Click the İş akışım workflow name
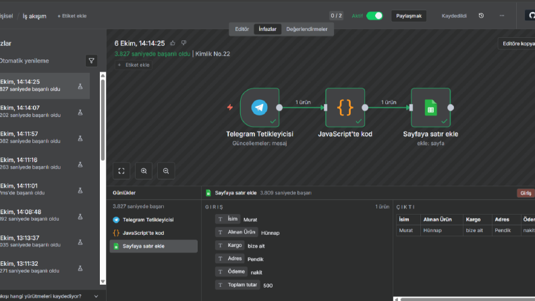The image size is (535, 301). point(34,16)
